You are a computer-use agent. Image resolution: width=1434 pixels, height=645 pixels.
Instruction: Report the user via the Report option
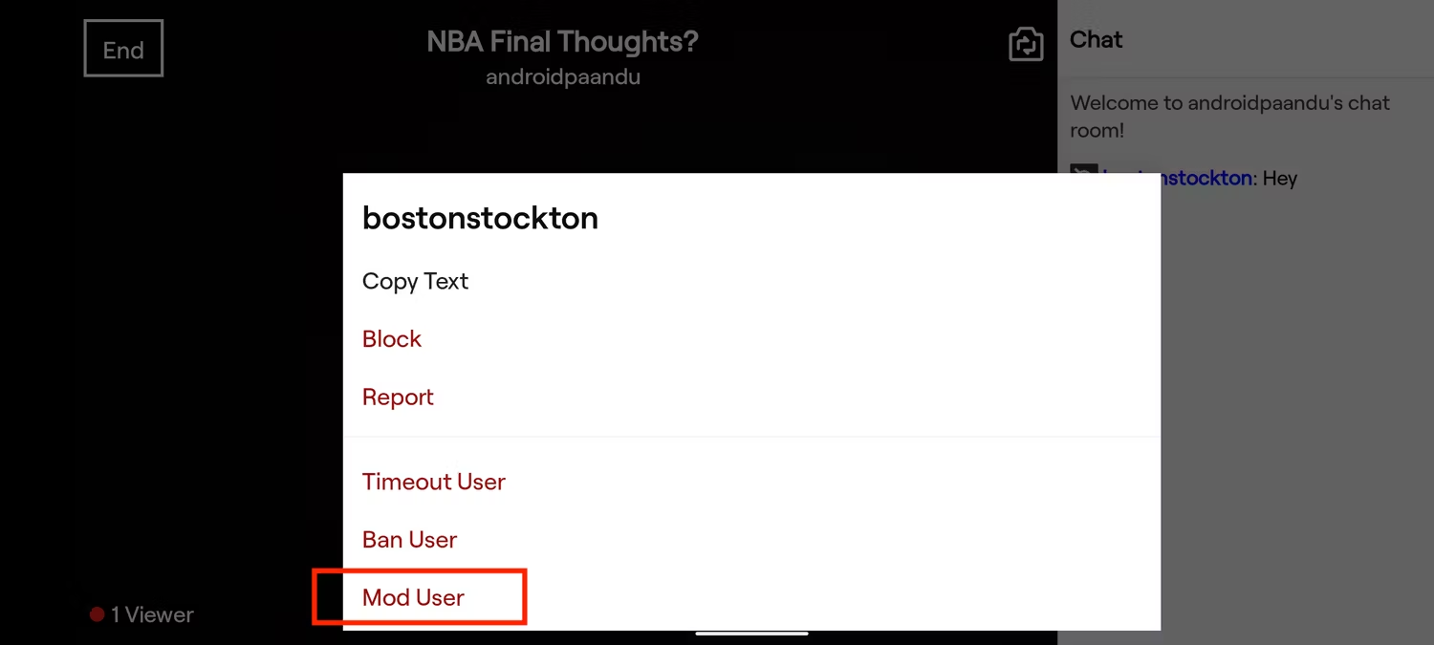[x=398, y=398]
